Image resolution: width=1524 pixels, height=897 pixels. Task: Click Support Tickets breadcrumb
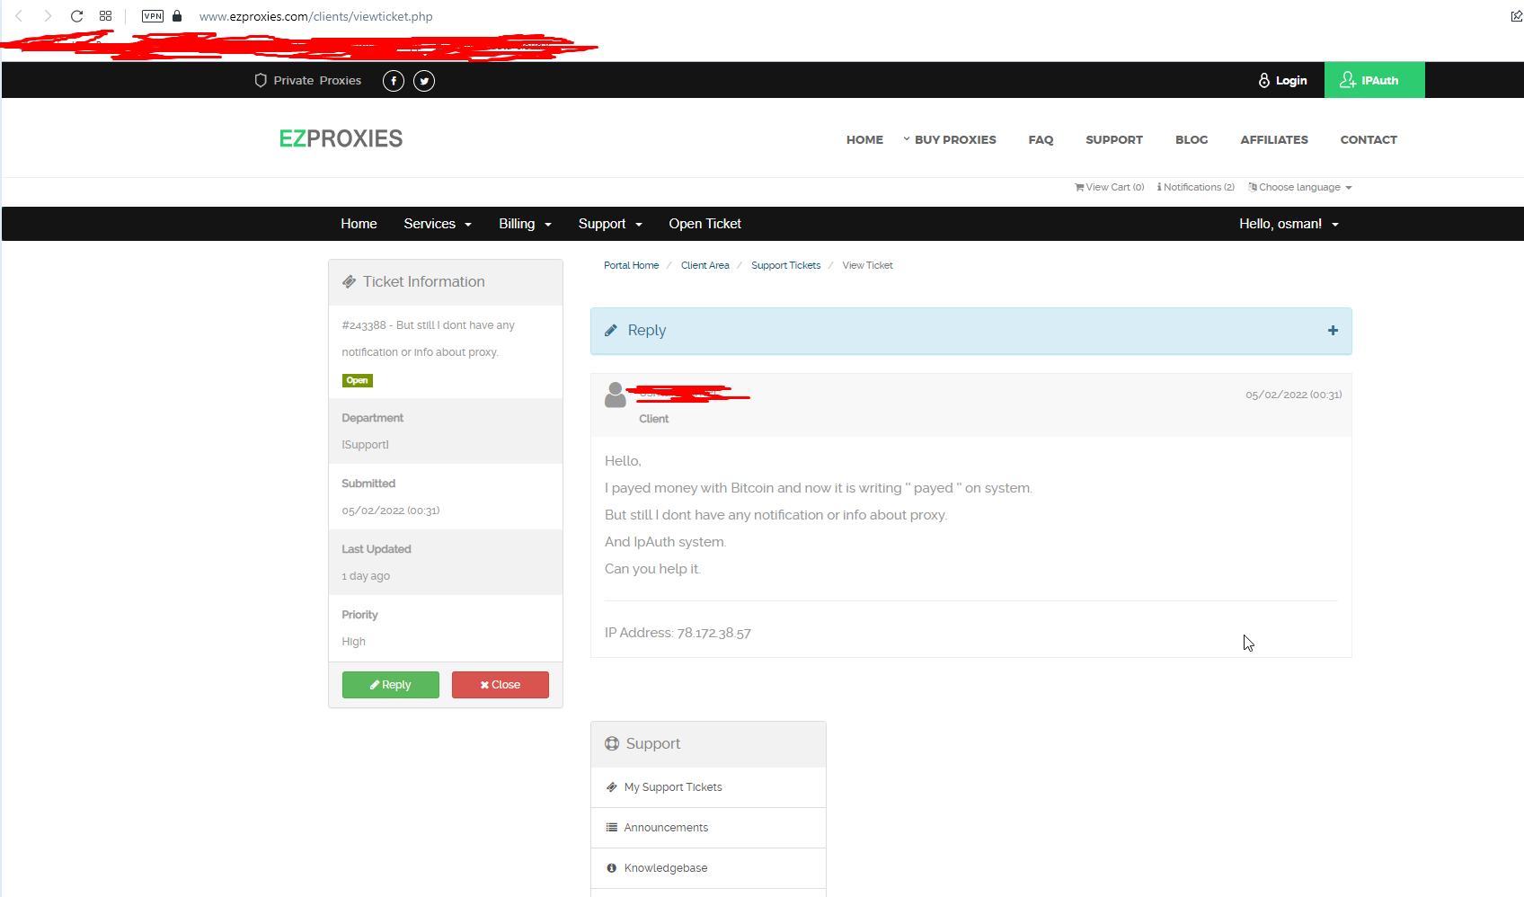point(786,265)
